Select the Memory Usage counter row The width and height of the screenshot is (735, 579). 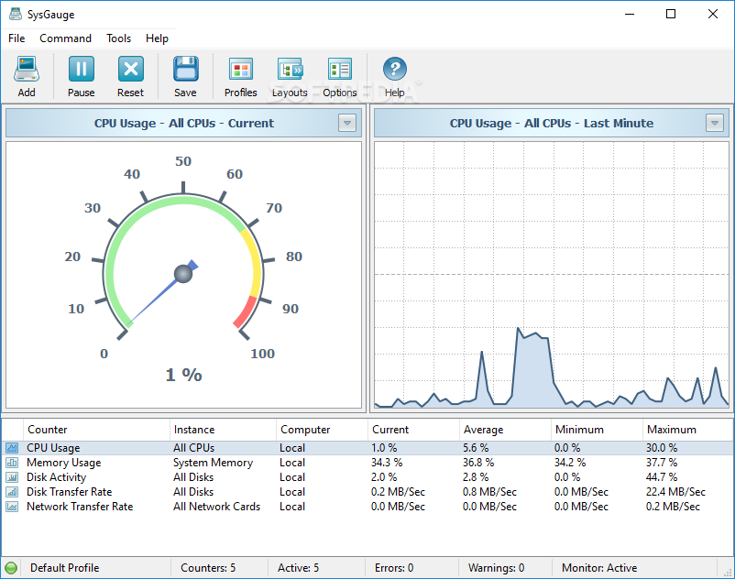[367, 463]
